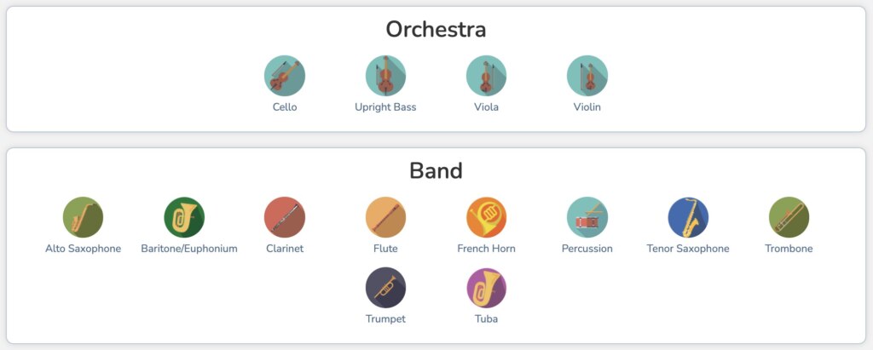Screen dimensions: 873x350
Task: Choose the Viola circular icon
Action: (x=486, y=76)
